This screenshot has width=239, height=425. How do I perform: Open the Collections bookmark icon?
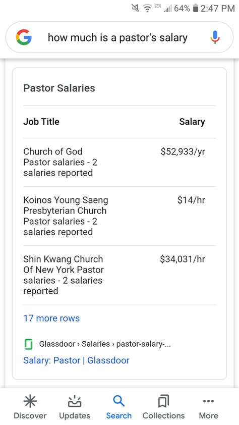[163, 401]
